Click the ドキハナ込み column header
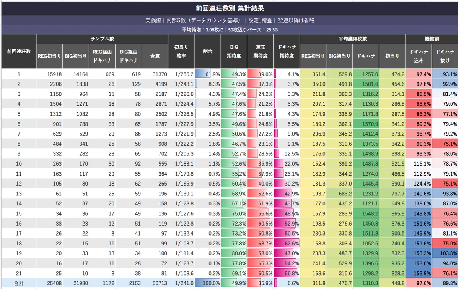Screen dimensions: 459x289 point(418,56)
